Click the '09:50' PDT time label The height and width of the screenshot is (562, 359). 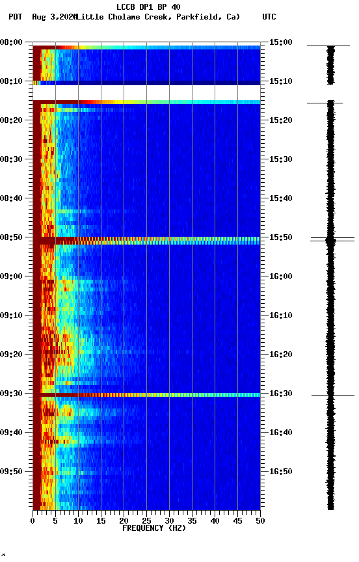pos(11,472)
